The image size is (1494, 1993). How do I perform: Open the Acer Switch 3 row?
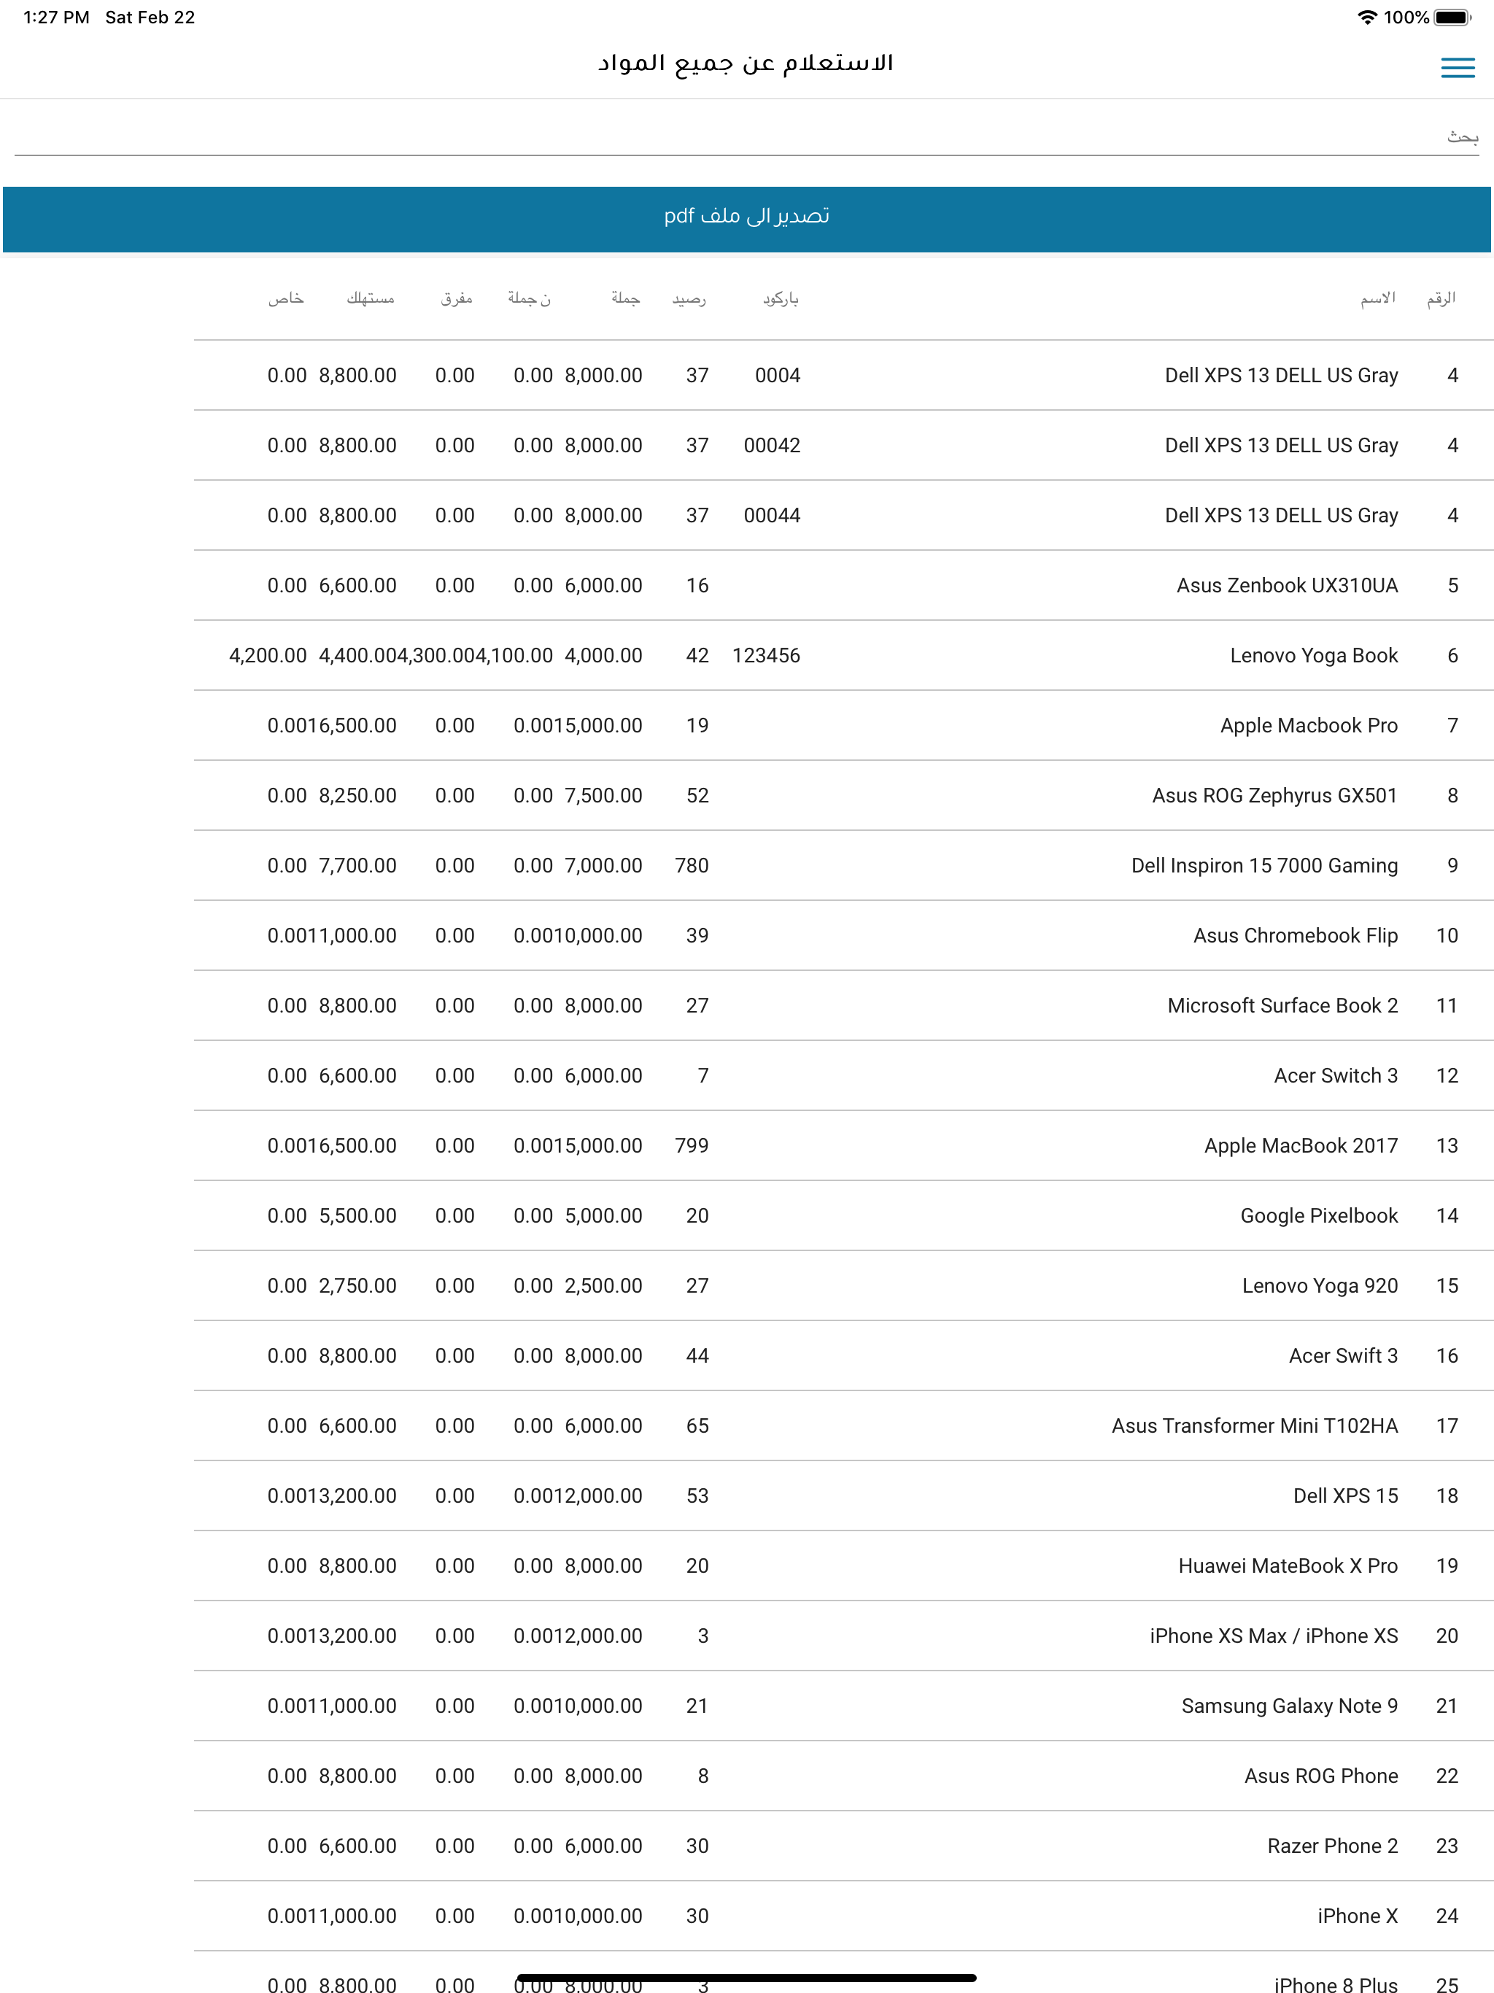point(843,1076)
